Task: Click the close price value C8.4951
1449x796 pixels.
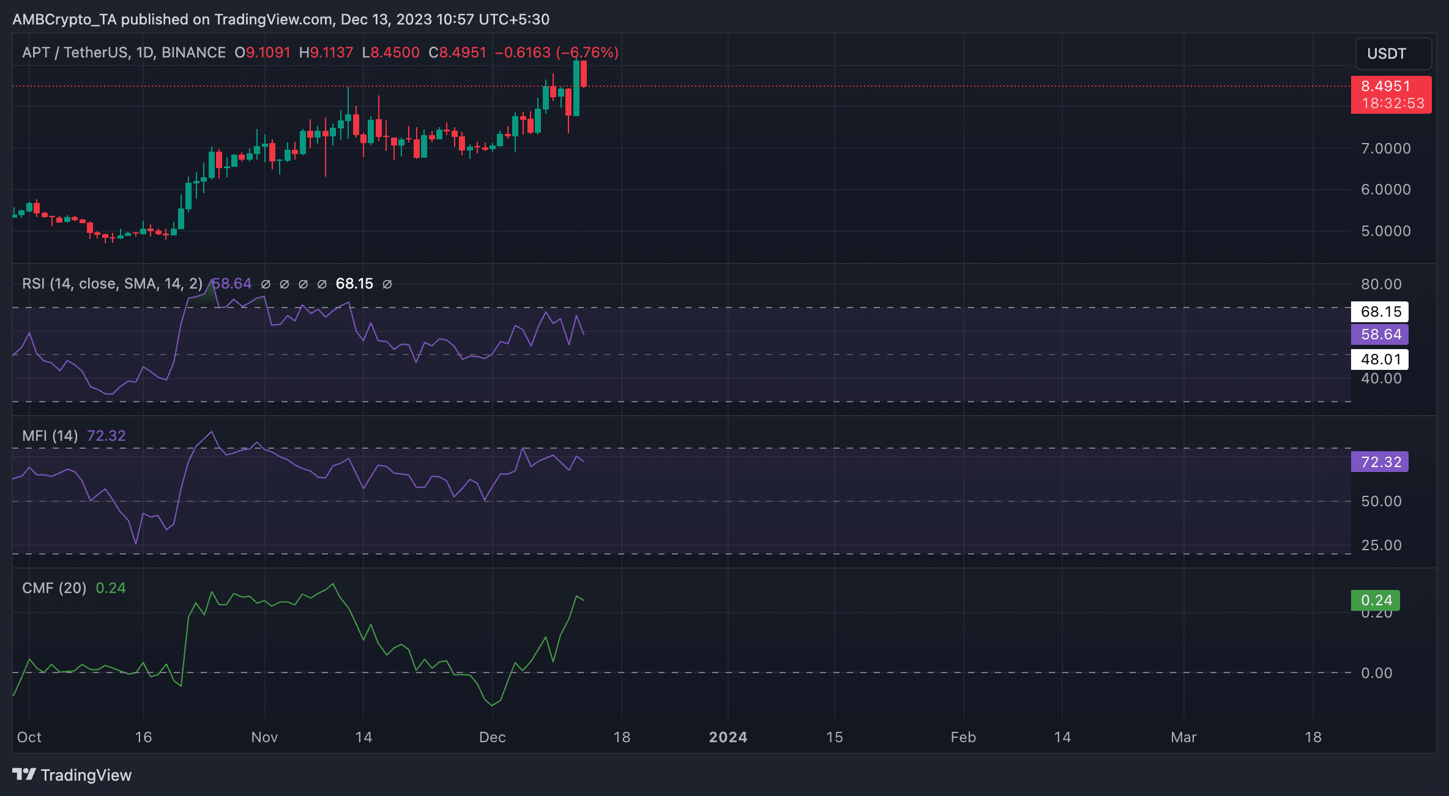Action: (x=457, y=53)
